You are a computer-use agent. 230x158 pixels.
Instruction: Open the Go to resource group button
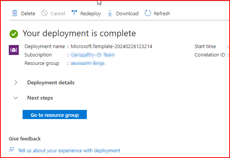55,114
